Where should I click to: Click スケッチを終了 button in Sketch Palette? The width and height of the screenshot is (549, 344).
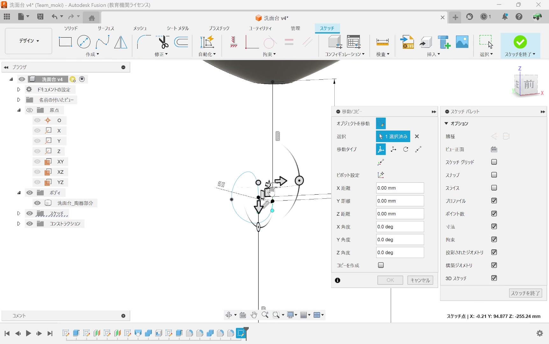525,293
